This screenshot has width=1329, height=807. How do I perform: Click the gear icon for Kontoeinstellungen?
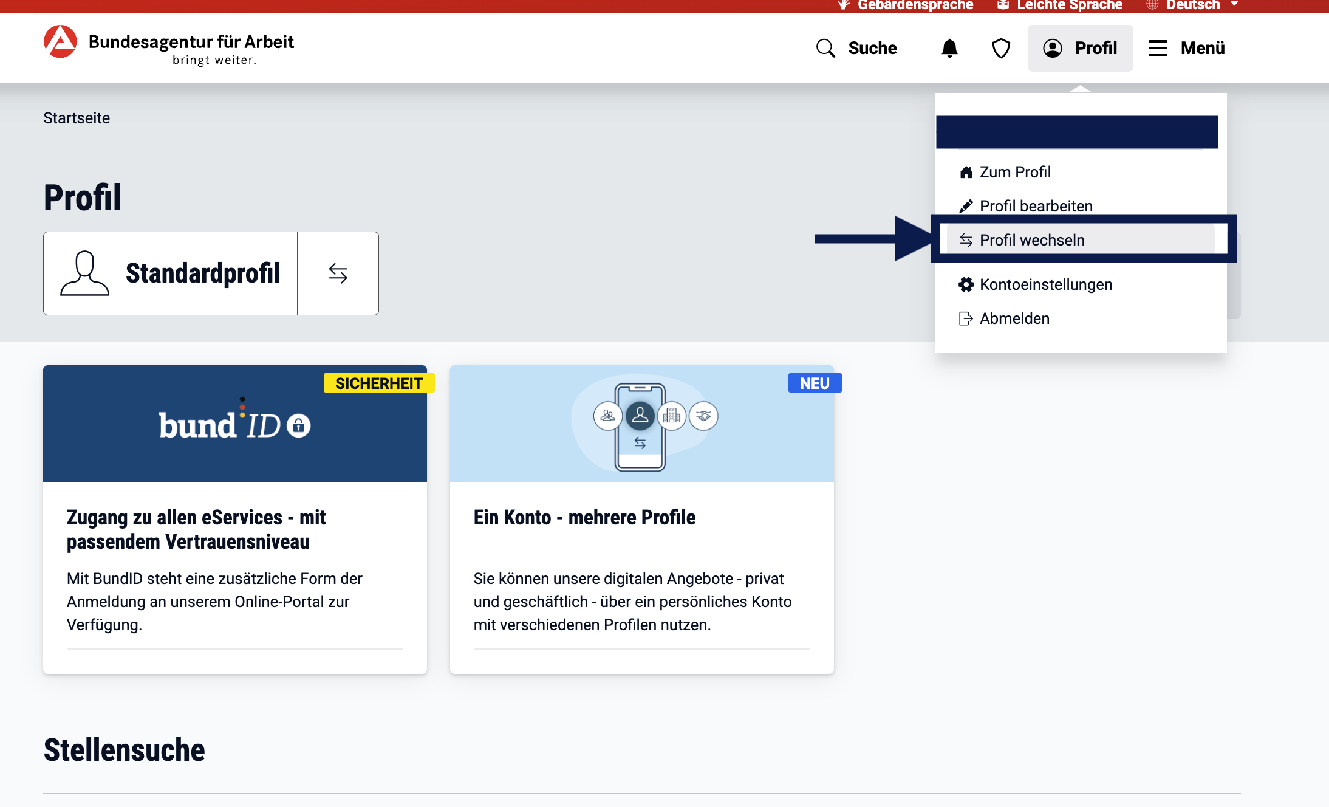click(x=966, y=284)
